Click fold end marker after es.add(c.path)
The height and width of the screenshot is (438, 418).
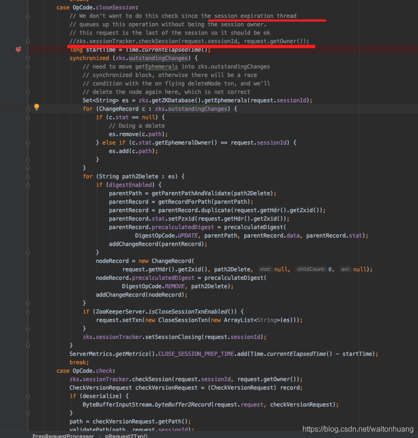pos(28,160)
